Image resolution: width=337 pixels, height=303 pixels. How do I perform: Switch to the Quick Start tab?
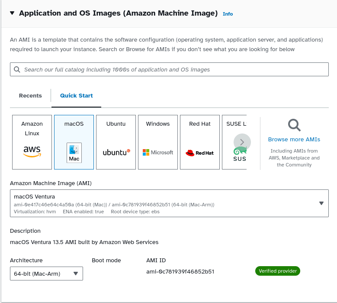pyautogui.click(x=76, y=96)
